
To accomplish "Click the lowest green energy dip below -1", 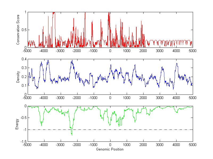I will tap(72, 135).
